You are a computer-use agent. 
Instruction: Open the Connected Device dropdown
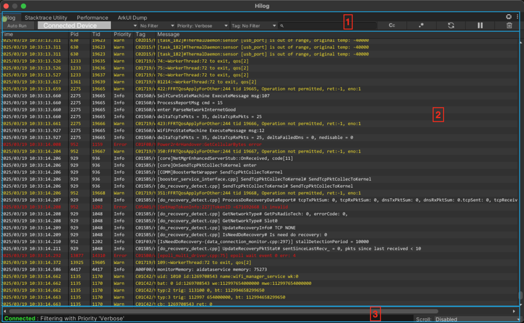coord(74,26)
